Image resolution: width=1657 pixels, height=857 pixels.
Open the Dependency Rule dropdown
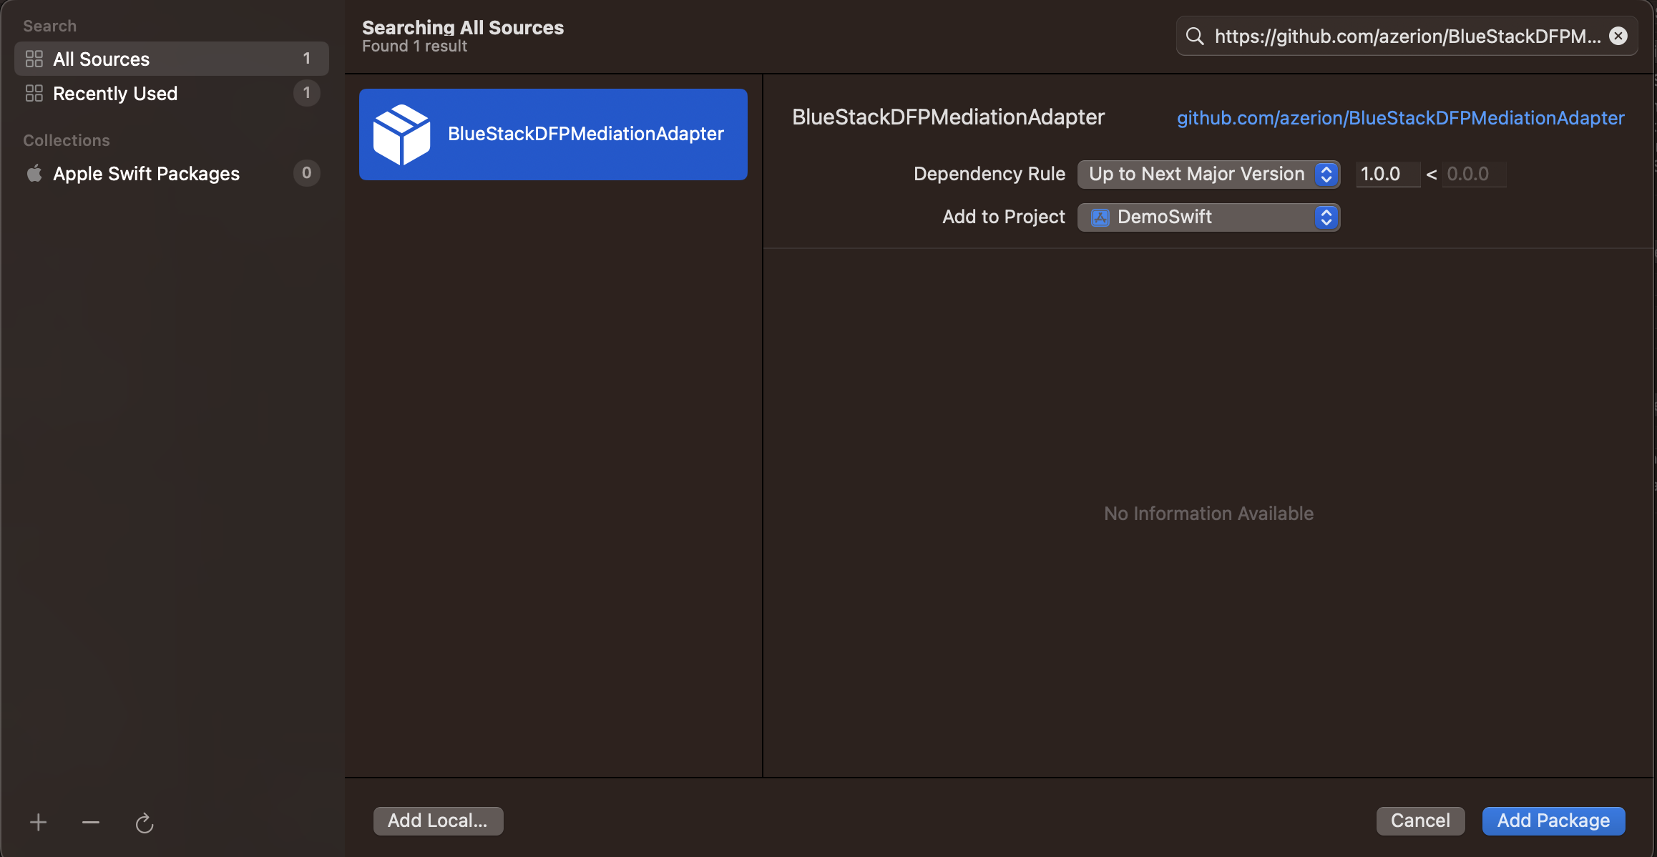pyautogui.click(x=1208, y=174)
